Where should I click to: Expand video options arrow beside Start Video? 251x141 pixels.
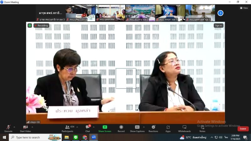(32, 127)
